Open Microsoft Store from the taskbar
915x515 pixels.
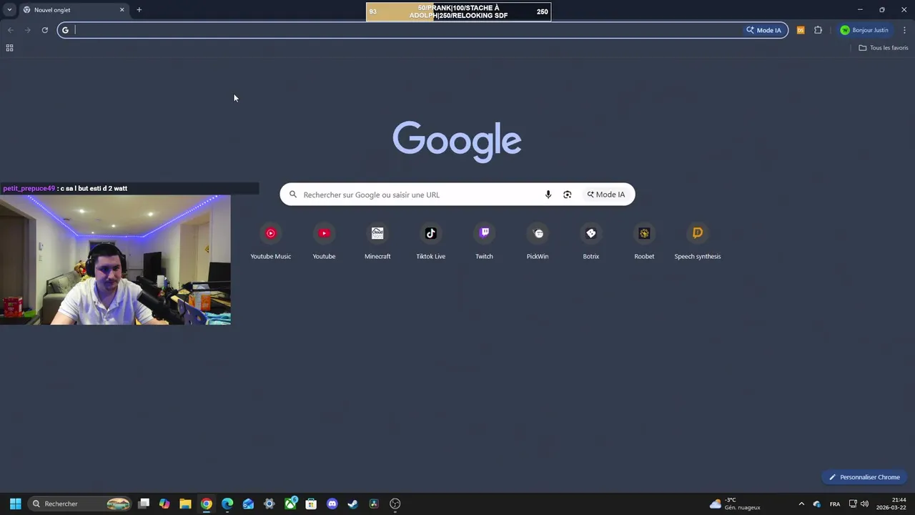tap(311, 504)
